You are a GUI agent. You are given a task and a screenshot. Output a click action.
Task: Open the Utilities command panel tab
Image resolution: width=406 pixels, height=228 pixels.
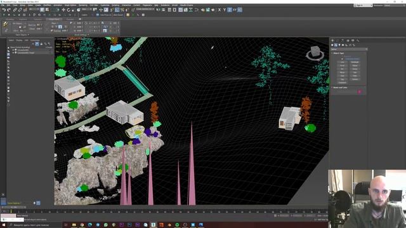pyautogui.click(x=358, y=41)
